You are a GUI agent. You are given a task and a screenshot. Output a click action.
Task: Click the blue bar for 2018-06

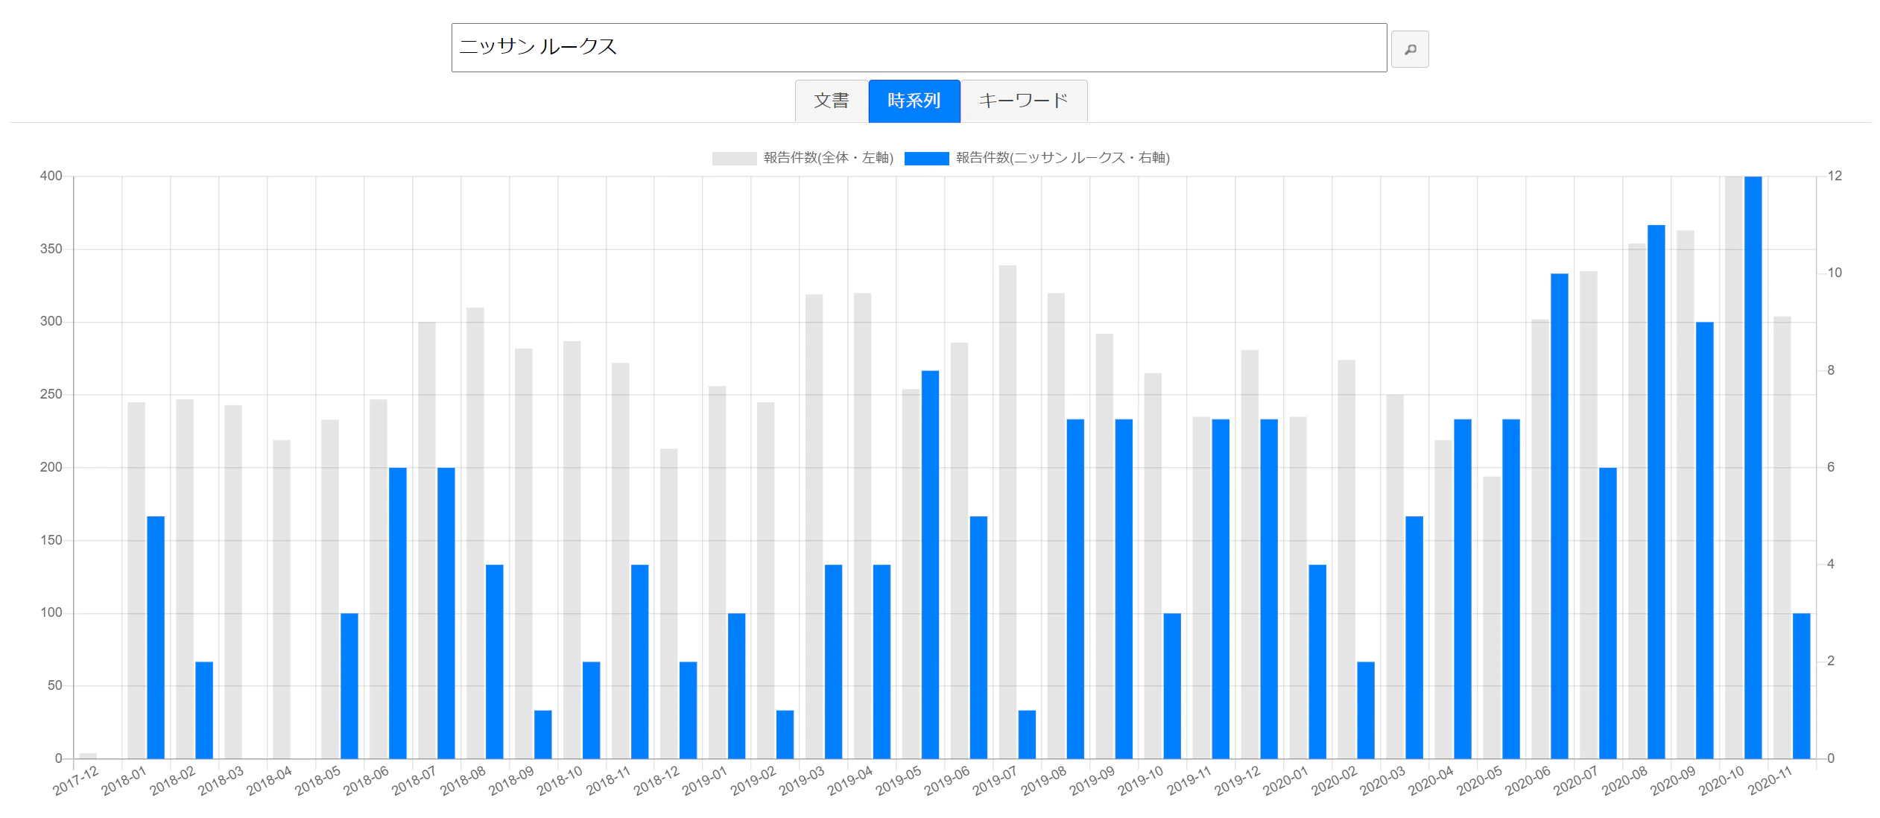tap(397, 612)
